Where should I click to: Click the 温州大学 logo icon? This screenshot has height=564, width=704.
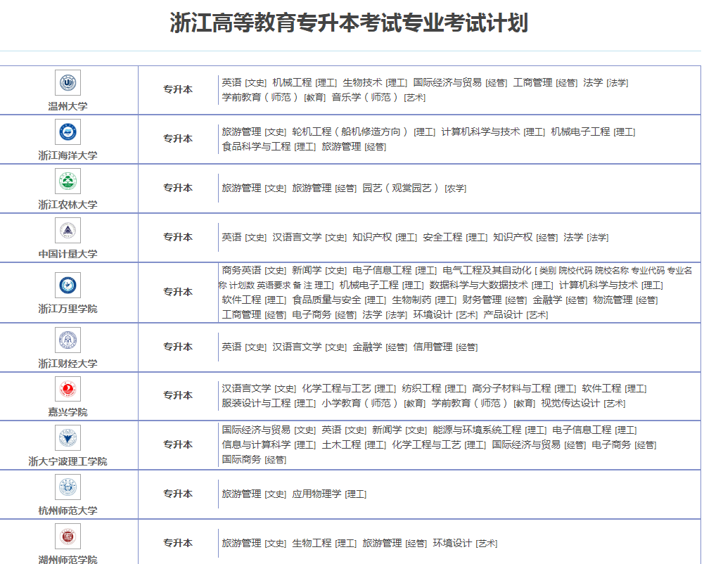pyautogui.click(x=68, y=83)
